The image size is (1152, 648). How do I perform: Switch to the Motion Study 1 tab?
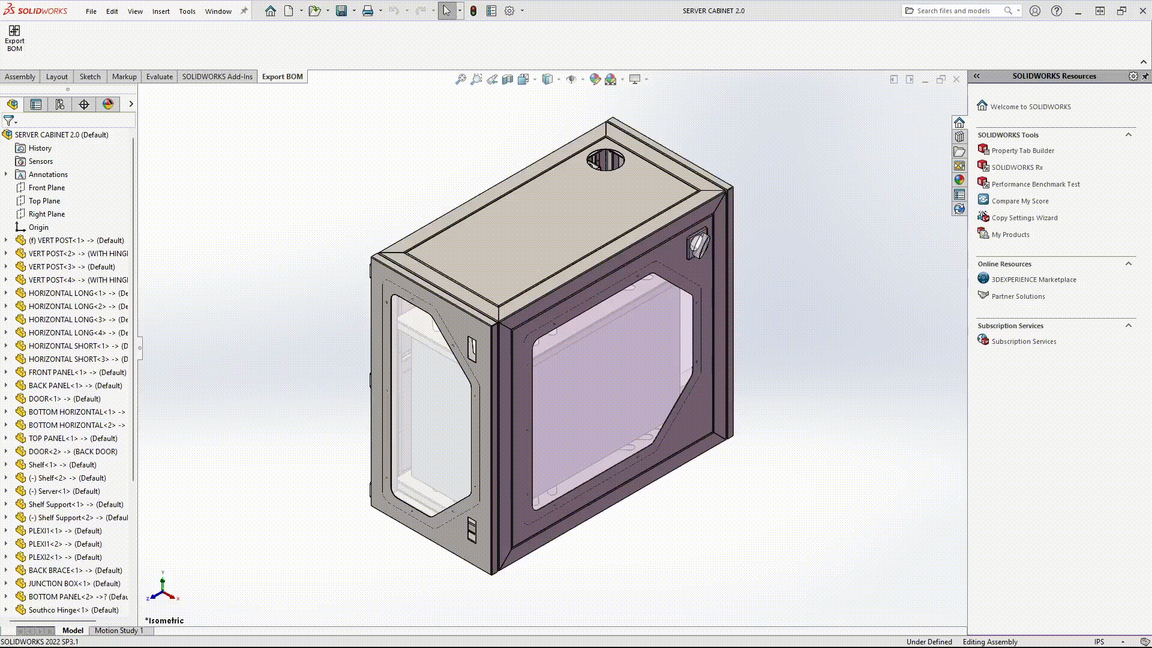pos(119,631)
